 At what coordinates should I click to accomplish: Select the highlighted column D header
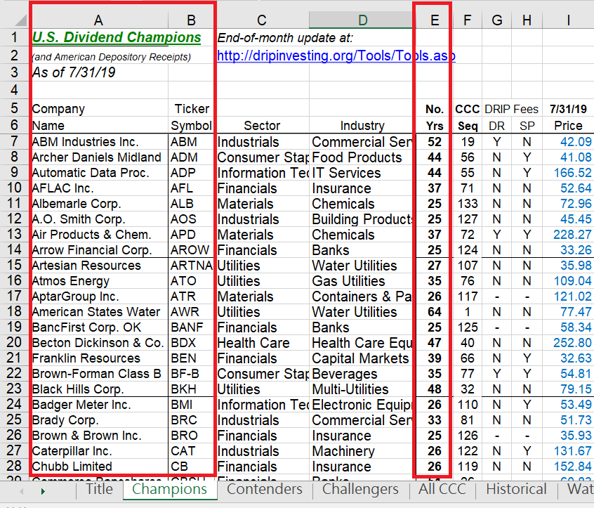362,20
